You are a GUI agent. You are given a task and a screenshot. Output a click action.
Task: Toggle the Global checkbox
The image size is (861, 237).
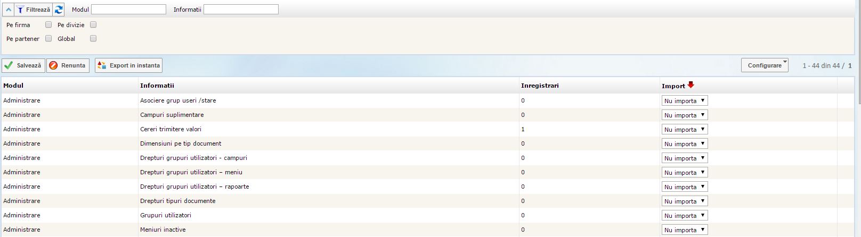[93, 38]
